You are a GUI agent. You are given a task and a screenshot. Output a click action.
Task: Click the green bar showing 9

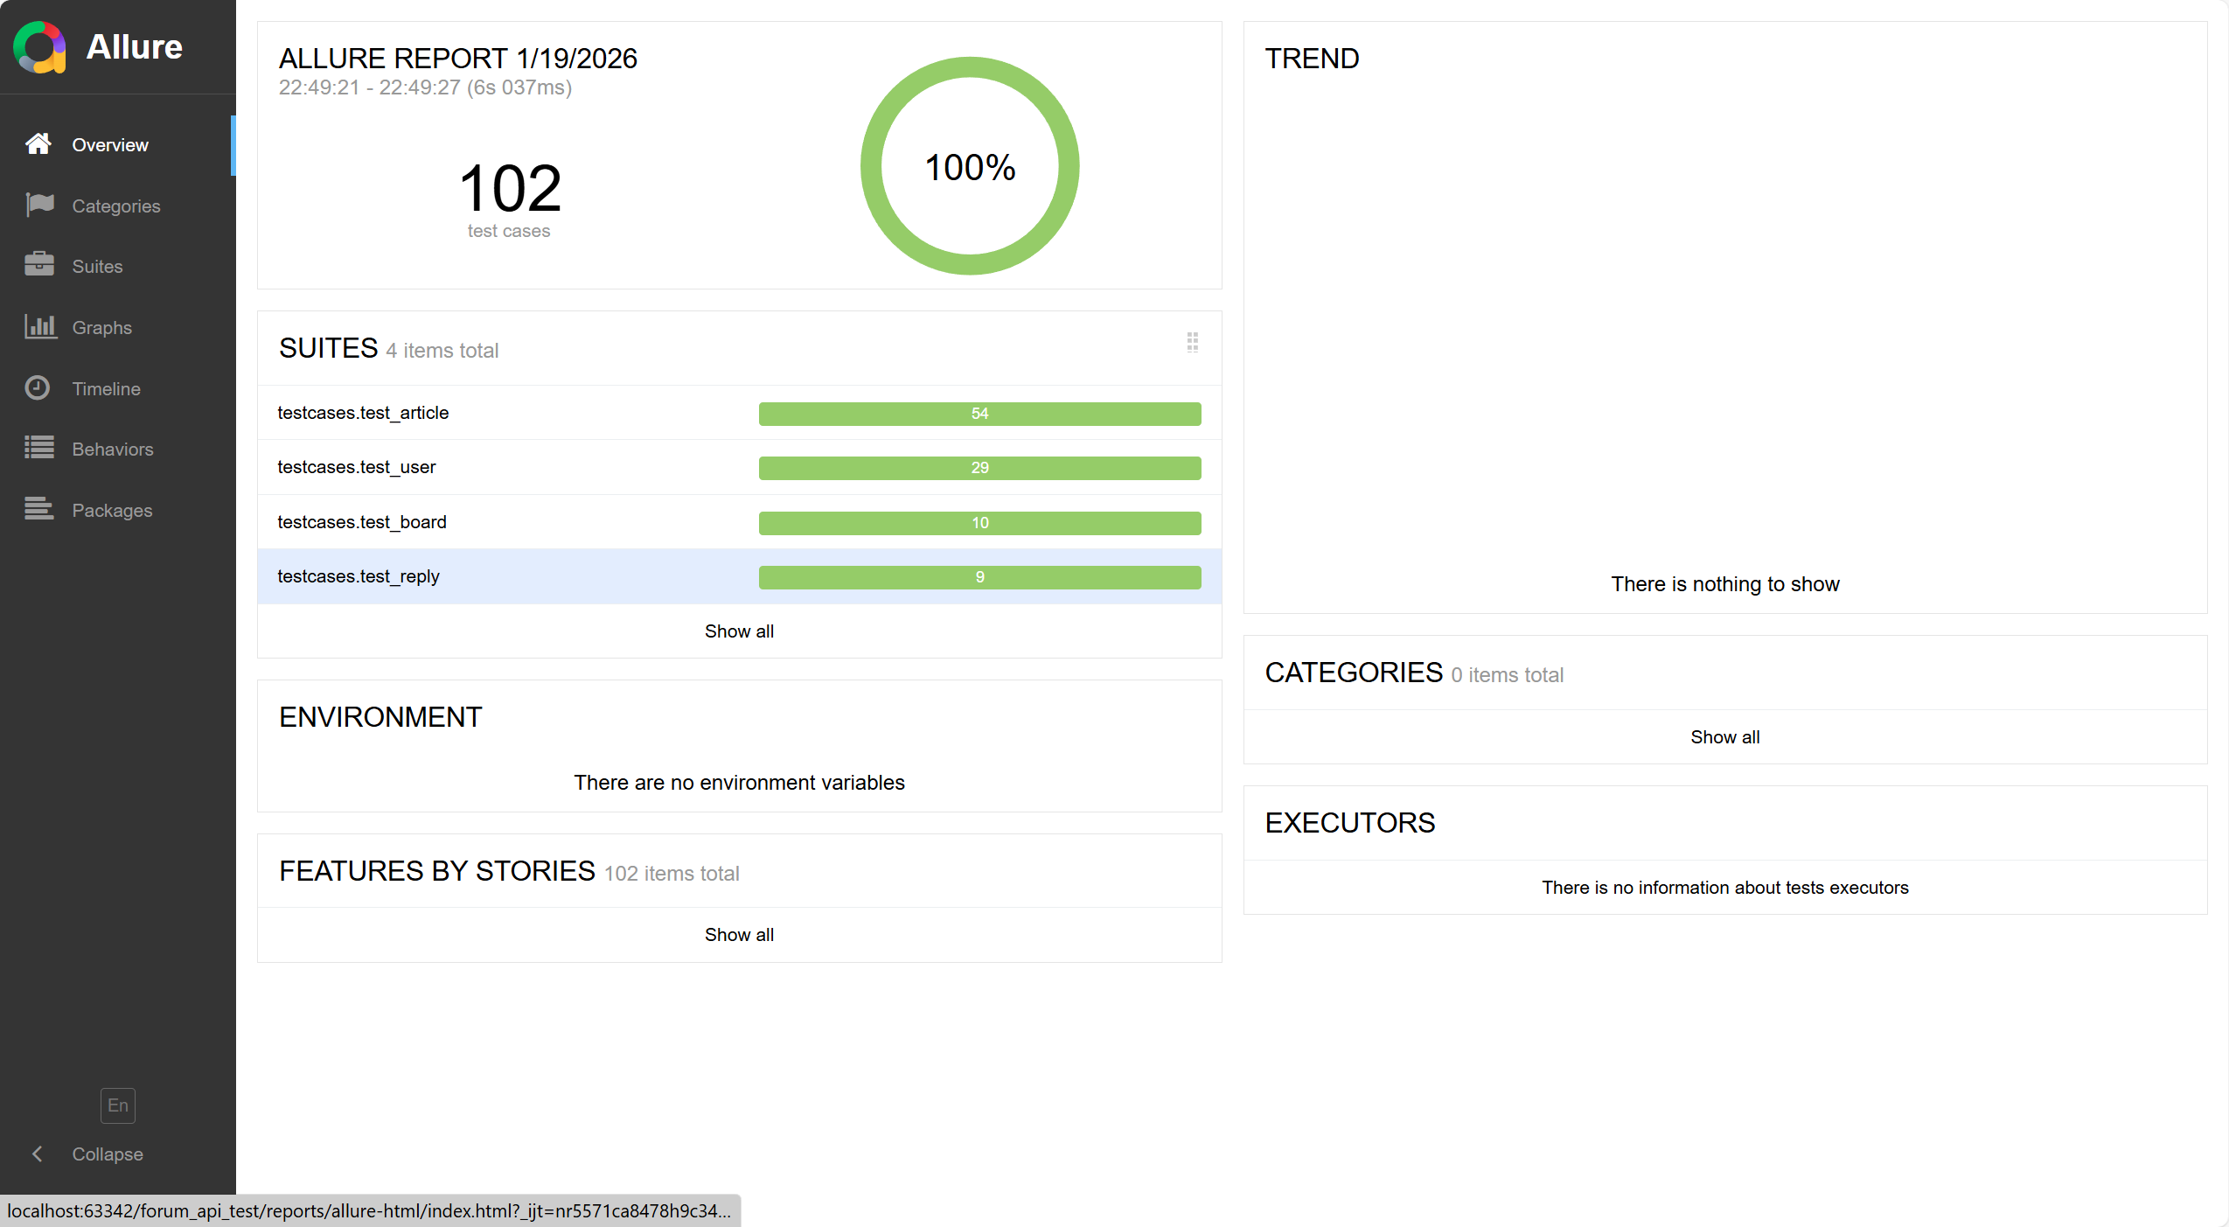click(x=979, y=577)
